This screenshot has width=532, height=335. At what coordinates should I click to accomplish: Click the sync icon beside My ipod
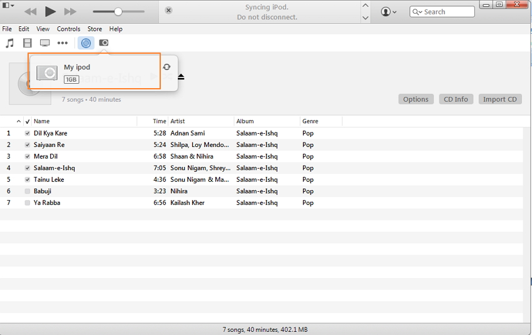(166, 67)
